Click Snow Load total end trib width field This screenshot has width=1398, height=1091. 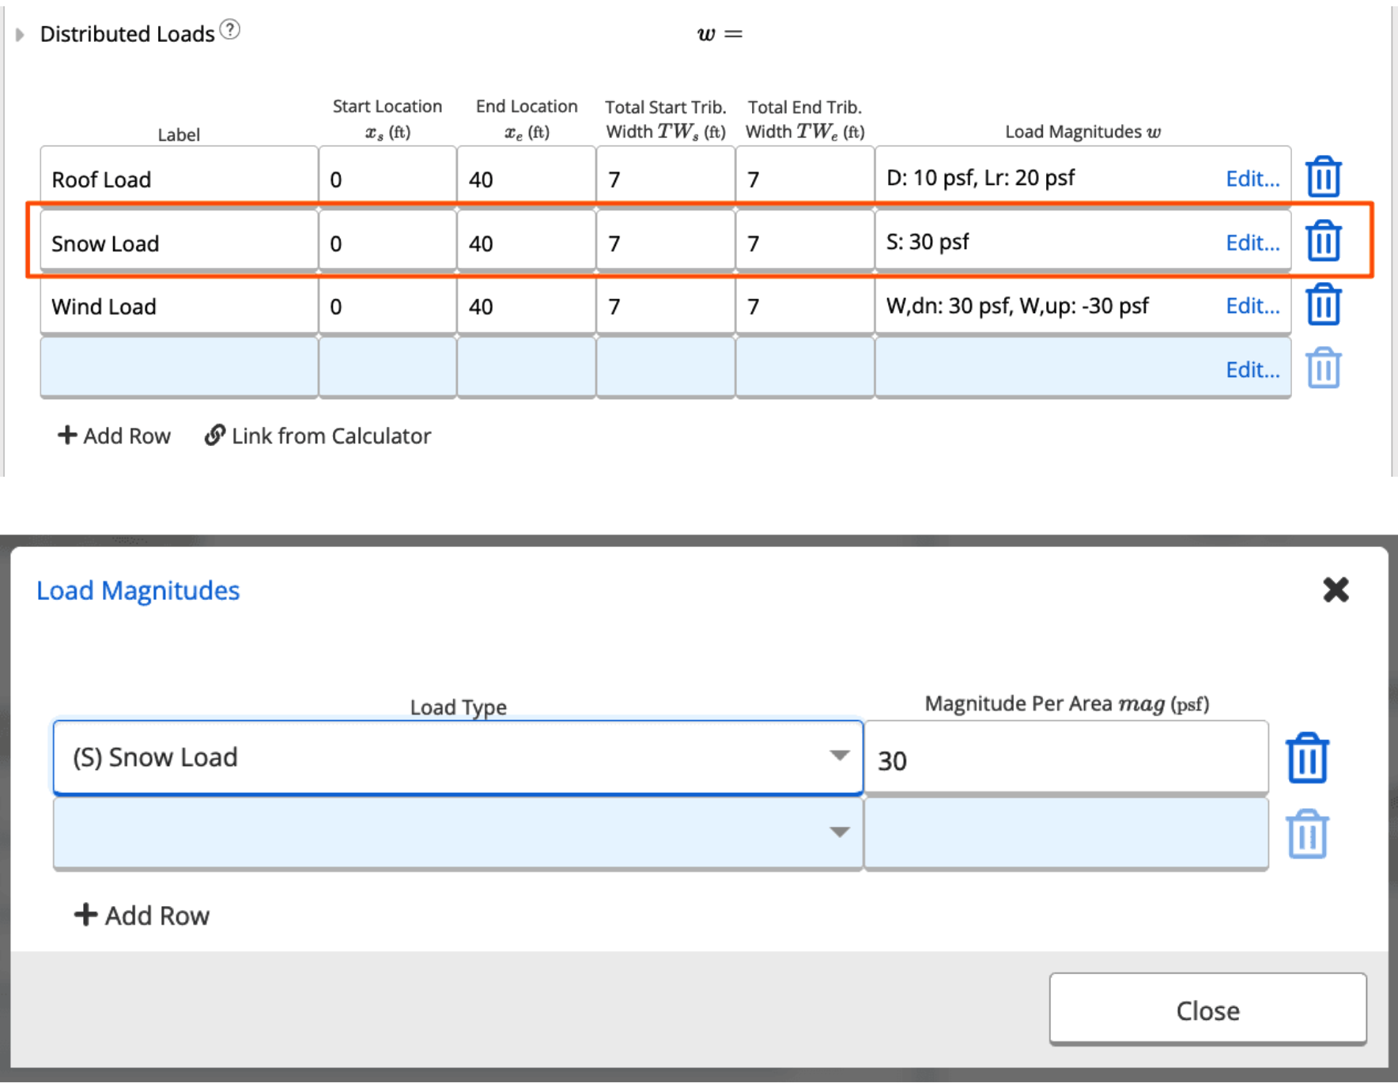[x=805, y=242]
